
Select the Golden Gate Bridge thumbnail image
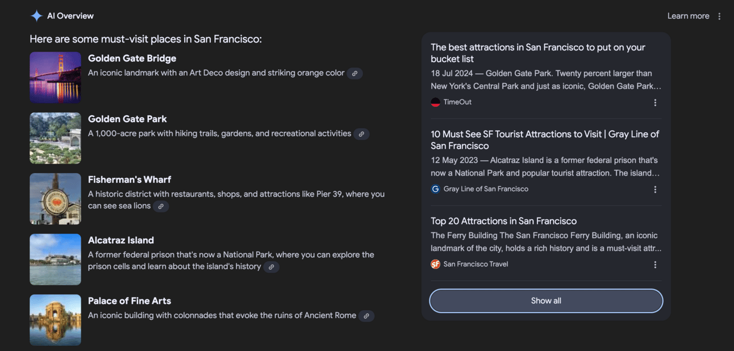(55, 77)
